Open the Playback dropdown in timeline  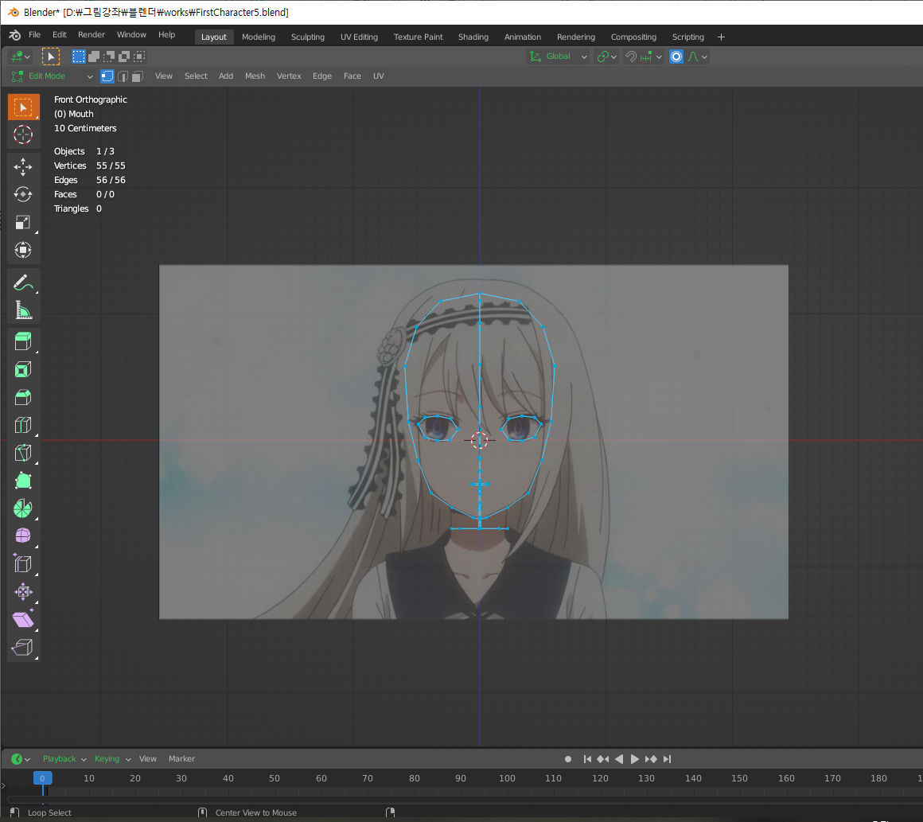tap(64, 759)
